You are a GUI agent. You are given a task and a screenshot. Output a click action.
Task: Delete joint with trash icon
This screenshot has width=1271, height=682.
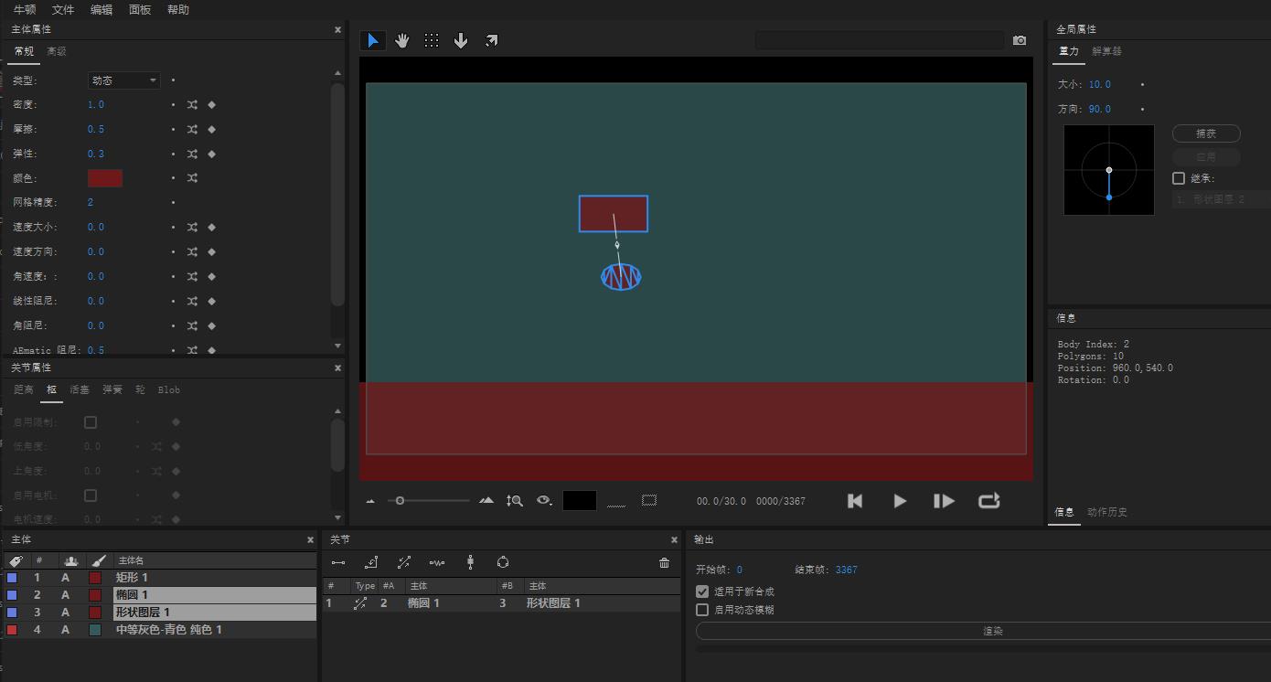point(664,562)
